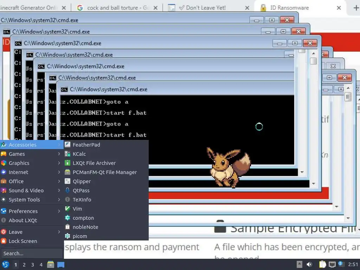Viewport: 360px width, 270px height.
Task: Expand the System Tools category
Action: tap(32, 200)
